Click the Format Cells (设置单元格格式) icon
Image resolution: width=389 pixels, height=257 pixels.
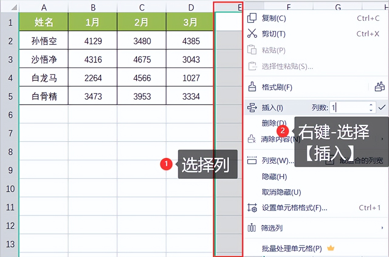[252, 208]
